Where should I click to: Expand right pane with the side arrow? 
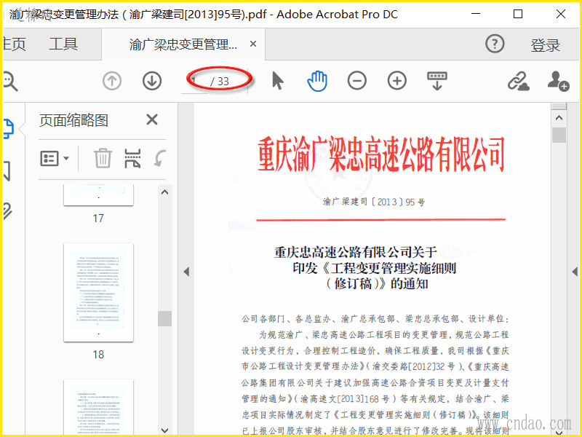[575, 272]
